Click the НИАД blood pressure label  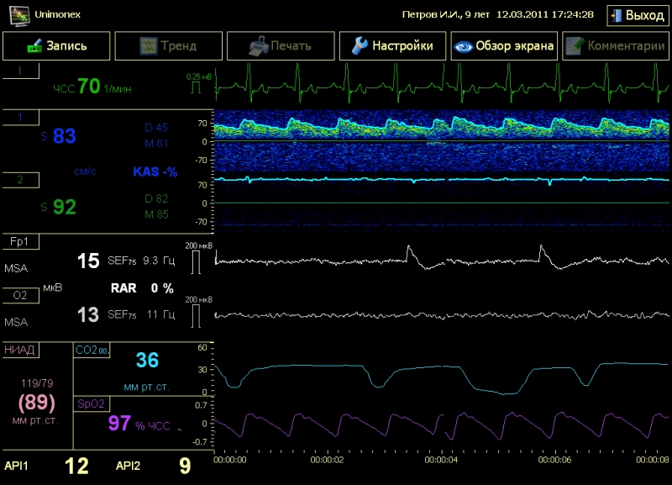(x=19, y=350)
